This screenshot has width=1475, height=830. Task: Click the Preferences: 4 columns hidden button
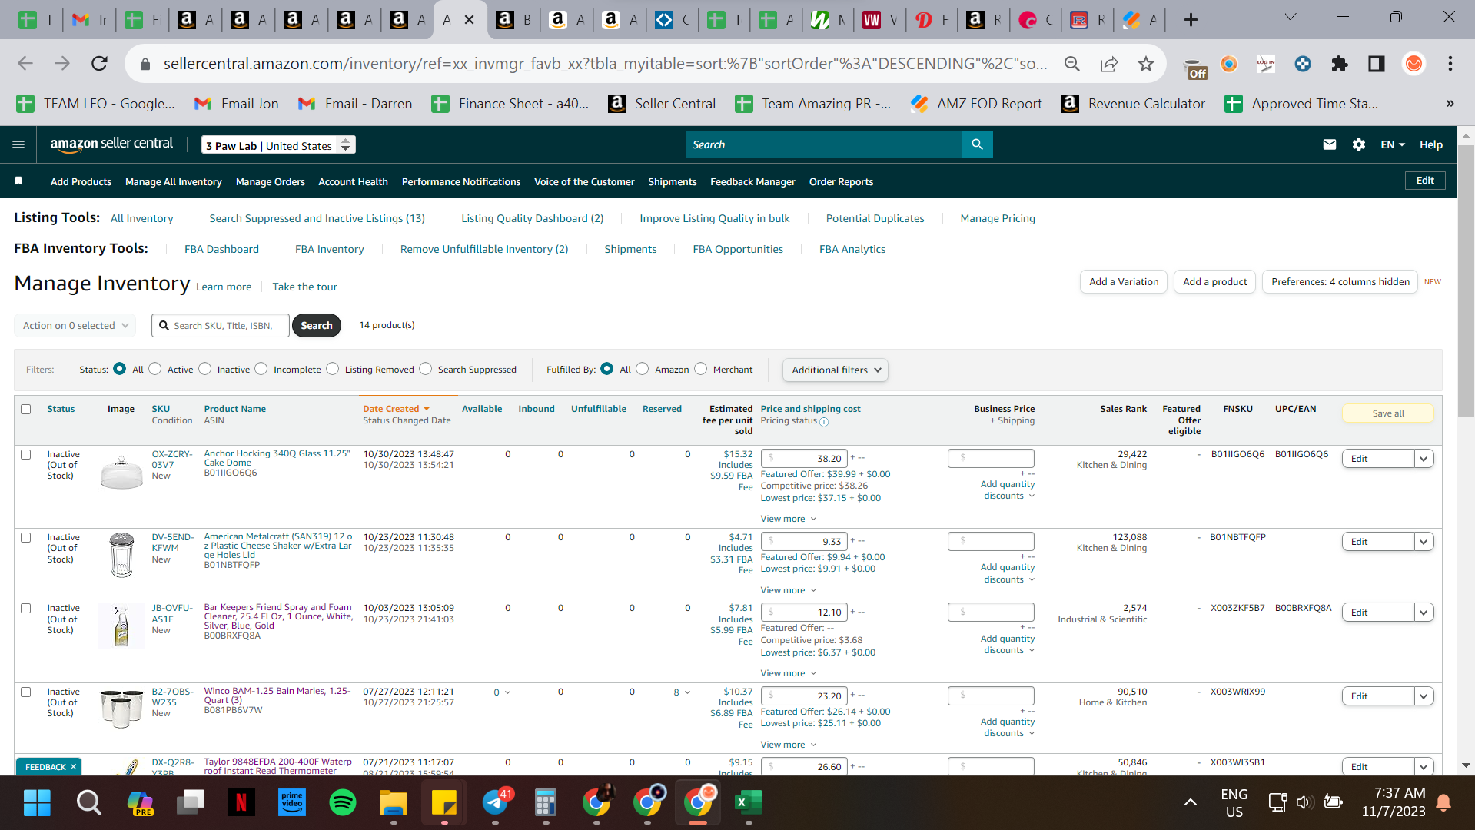coord(1340,282)
